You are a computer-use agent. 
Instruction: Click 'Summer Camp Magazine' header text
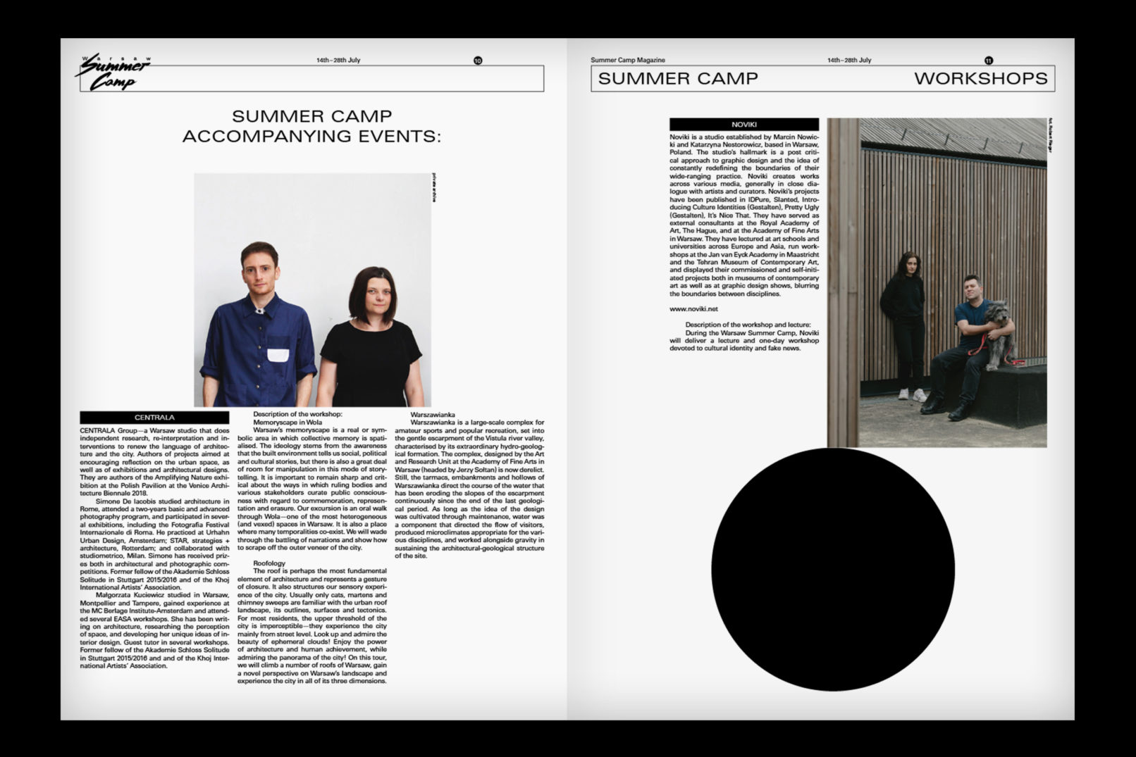(628, 60)
